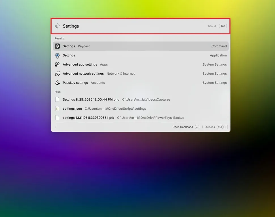The height and width of the screenshot is (217, 275).
Task: Run Open Command from the status bar
Action: 182,127
